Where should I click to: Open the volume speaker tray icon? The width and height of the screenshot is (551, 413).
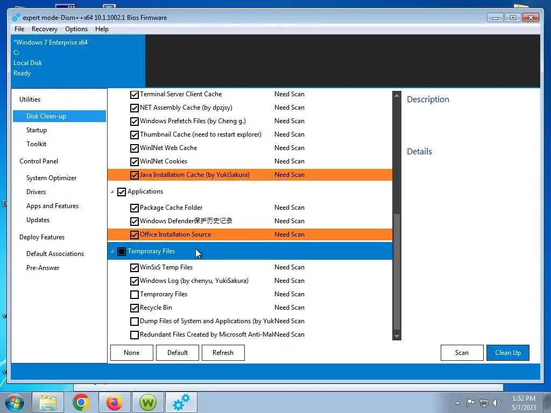click(x=497, y=403)
